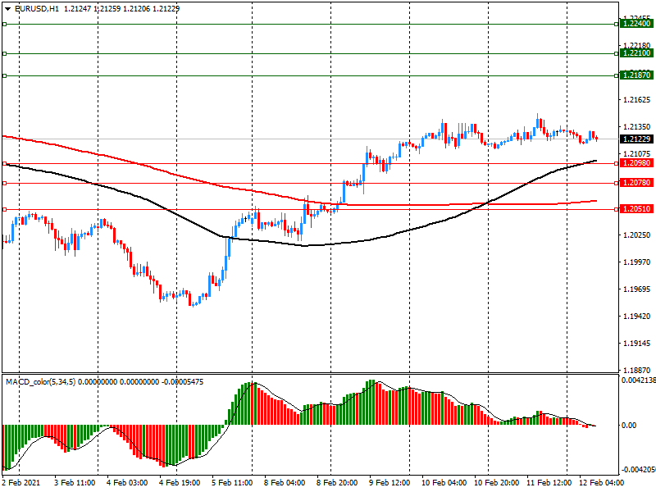Select handle of the 1.20510 horizontal line
Image resolution: width=656 pixels, height=492 pixels.
pos(5,209)
